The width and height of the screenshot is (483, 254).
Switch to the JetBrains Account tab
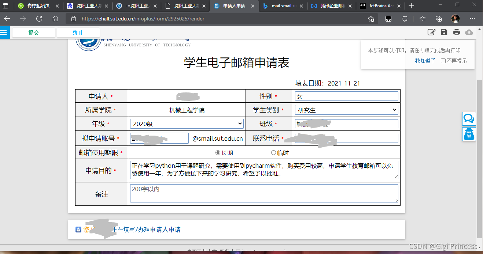pos(381,6)
